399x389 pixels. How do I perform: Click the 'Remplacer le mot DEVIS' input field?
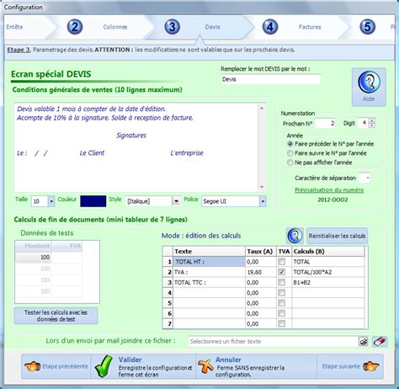click(x=271, y=79)
